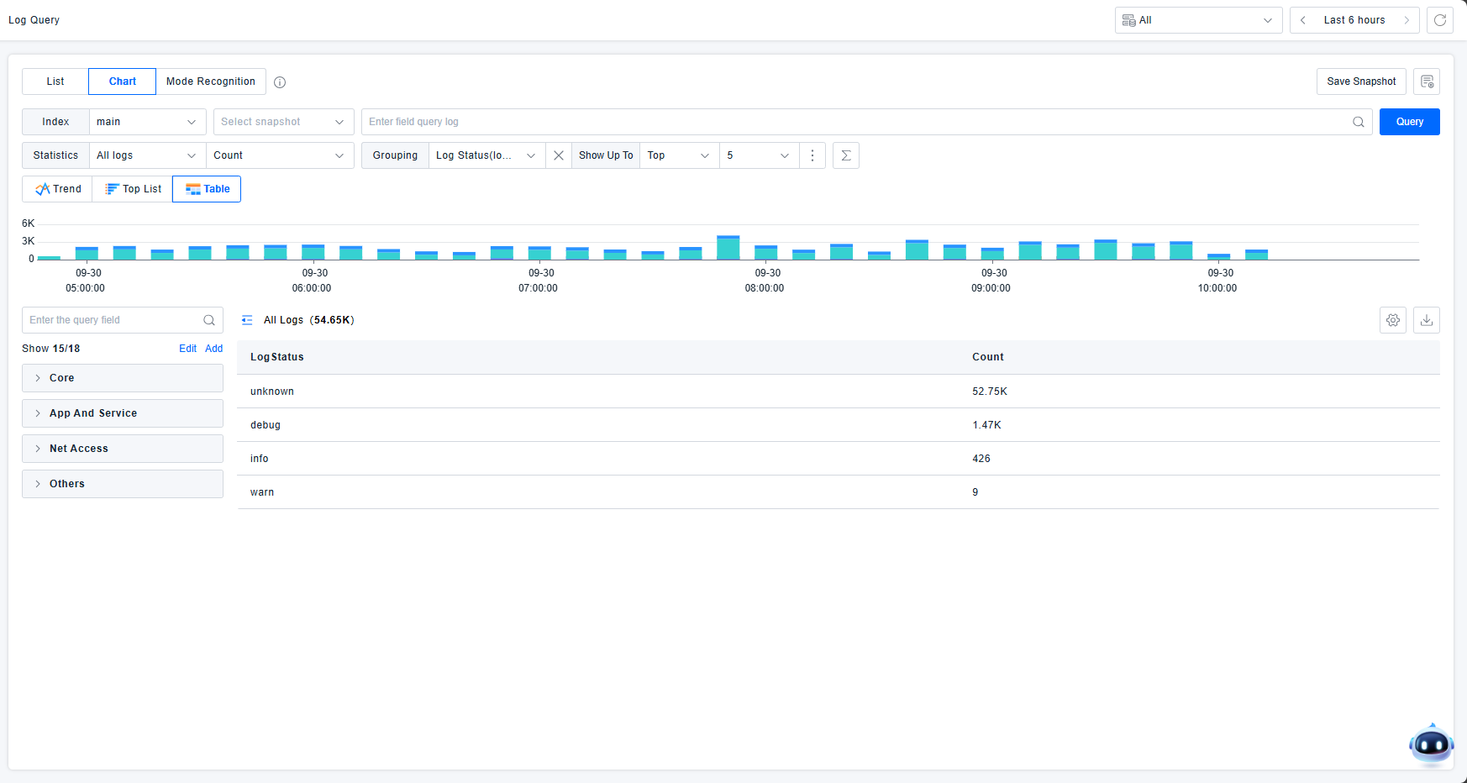Screen dimensions: 1467x783
Task: Collapse the field sidebar via All Logs icon
Action: (x=247, y=320)
